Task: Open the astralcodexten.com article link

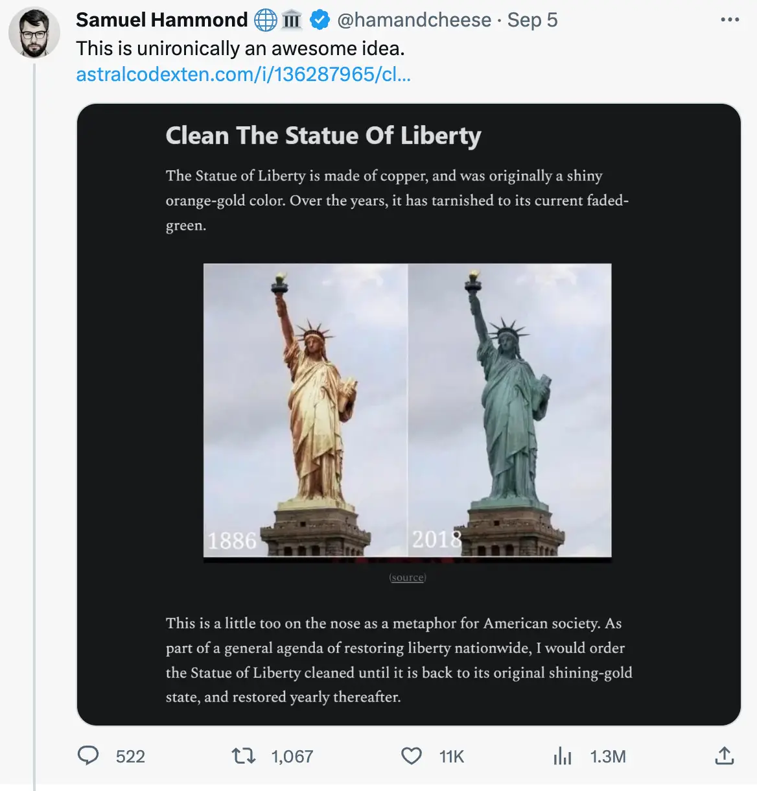Action: (244, 75)
